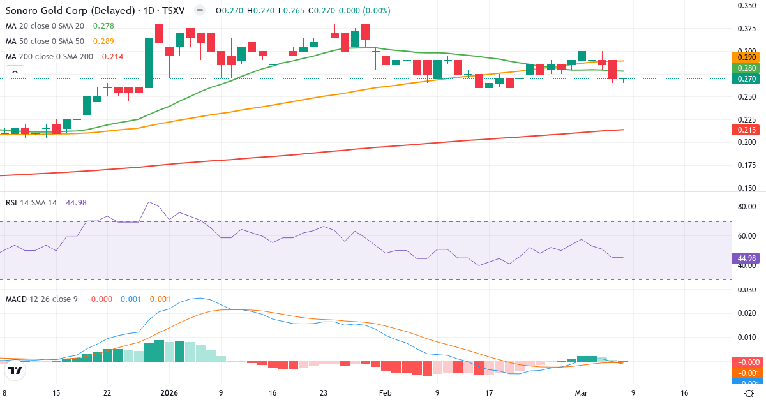766x402 pixels.
Task: Collapse the indicator legend with the chevron
Action: pos(14,71)
